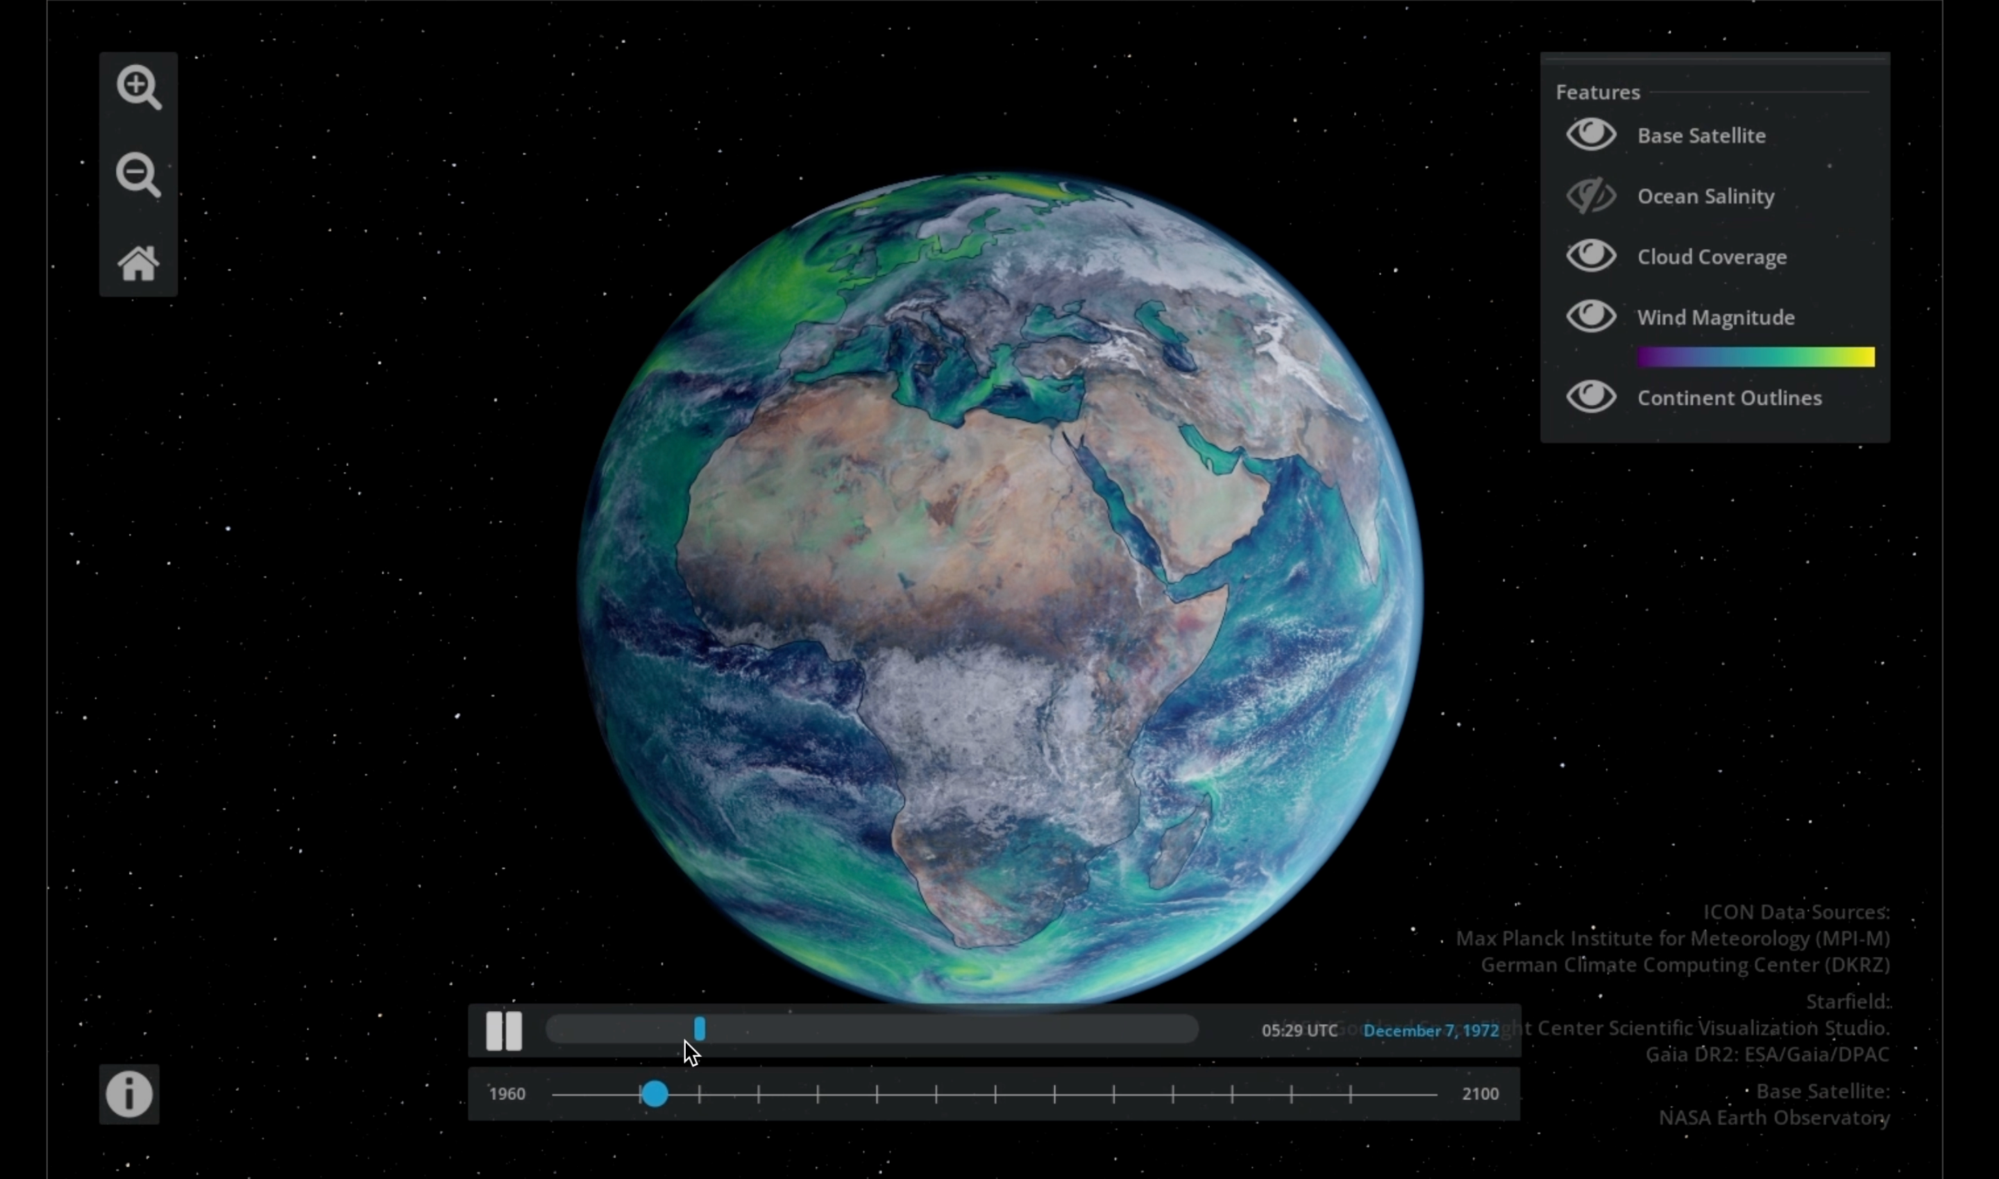Image resolution: width=1999 pixels, height=1179 pixels.
Task: Click the Cloud Coverage label
Action: click(x=1712, y=257)
